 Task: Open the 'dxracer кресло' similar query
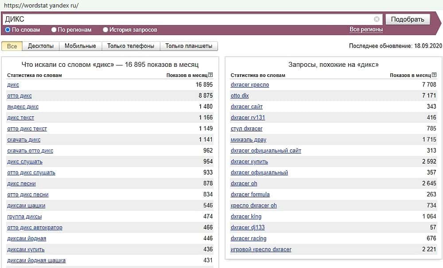[250, 84]
